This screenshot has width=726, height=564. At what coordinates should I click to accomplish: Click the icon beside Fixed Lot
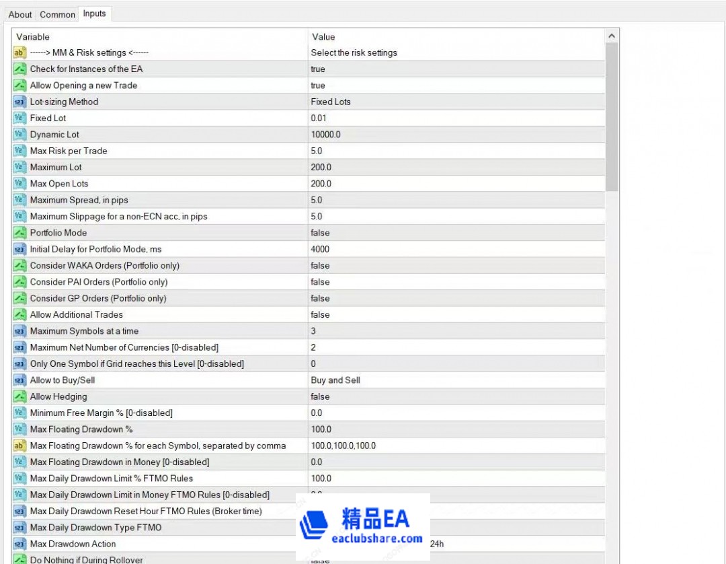(19, 118)
